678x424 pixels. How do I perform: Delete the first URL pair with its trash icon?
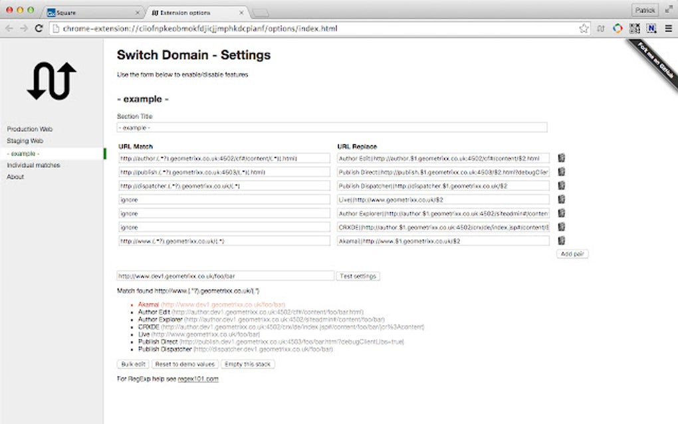(x=561, y=158)
